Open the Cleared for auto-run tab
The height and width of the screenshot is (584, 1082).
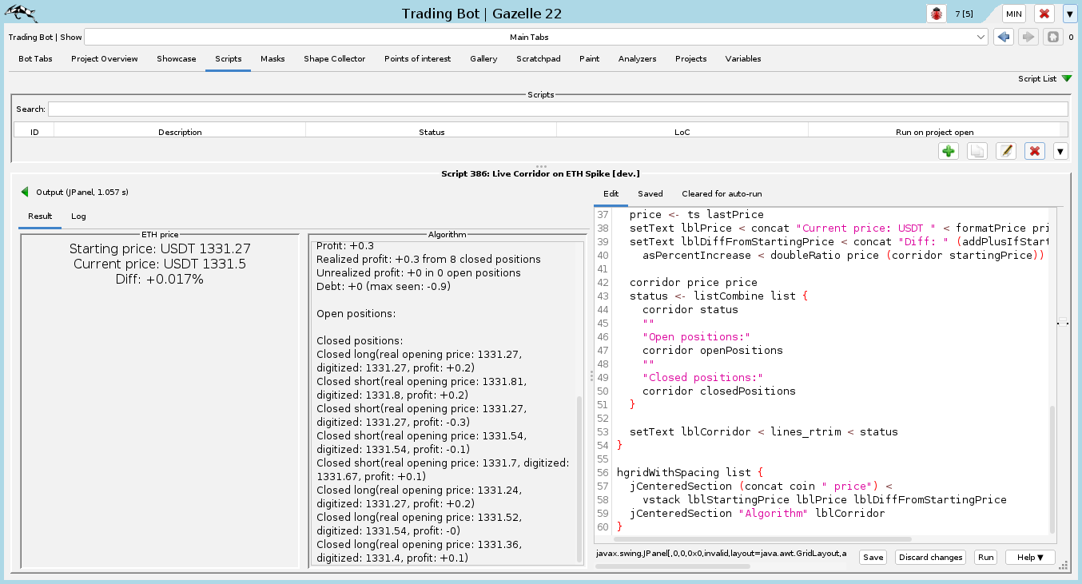722,194
